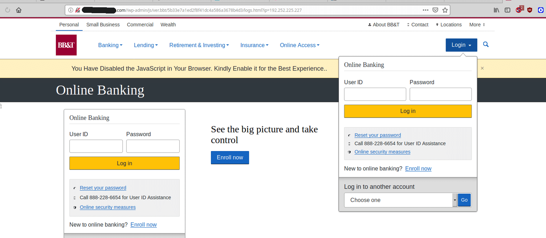The width and height of the screenshot is (546, 238).
Task: Focus User ID field in left panel
Action: 96,146
